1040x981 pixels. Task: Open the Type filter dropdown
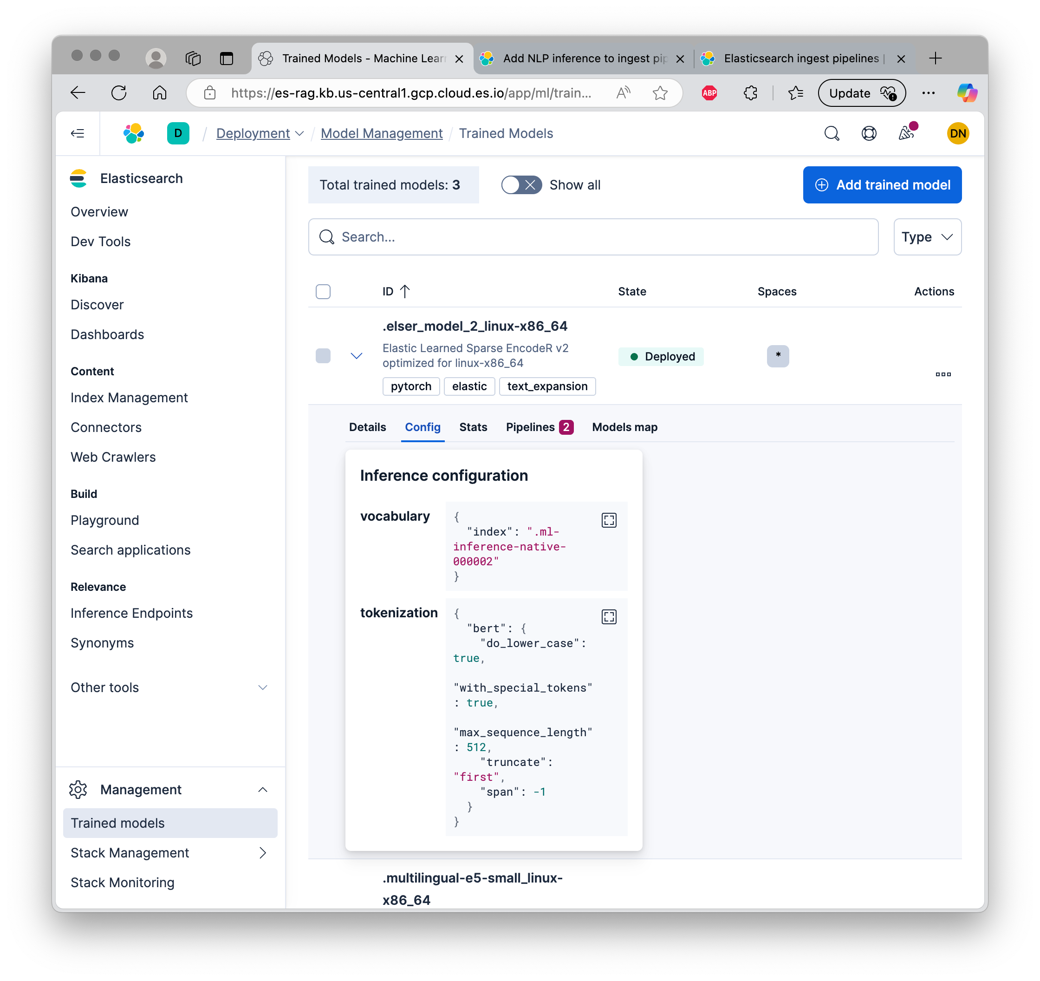pos(927,236)
